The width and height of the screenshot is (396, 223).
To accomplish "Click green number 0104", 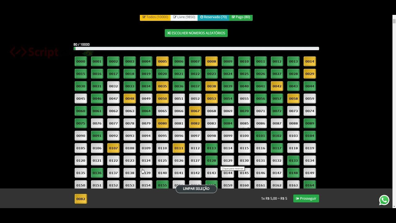I will click(310, 136).
